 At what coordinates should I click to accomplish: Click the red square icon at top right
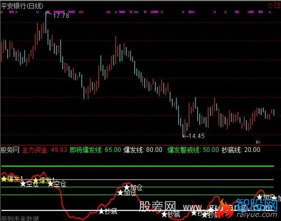tap(277, 5)
